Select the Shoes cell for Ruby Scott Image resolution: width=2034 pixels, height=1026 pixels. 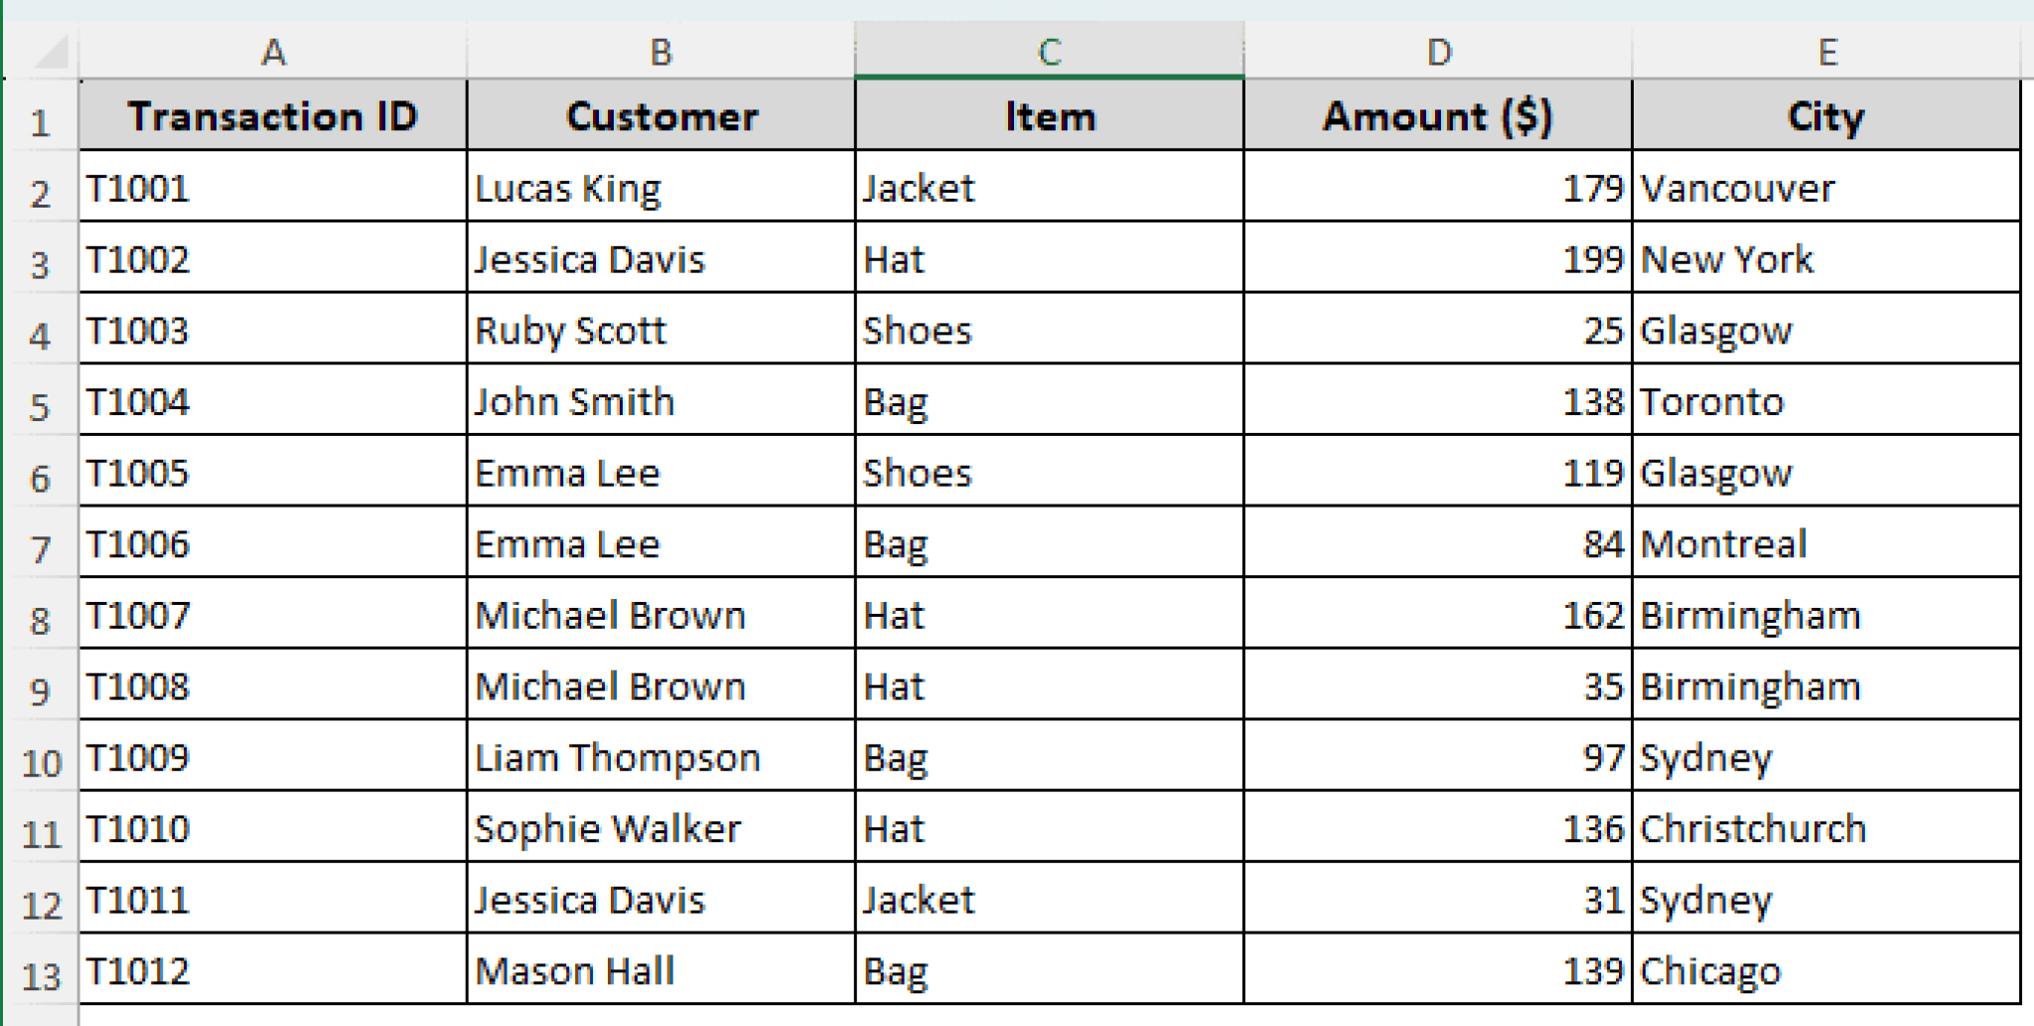coord(1049,331)
